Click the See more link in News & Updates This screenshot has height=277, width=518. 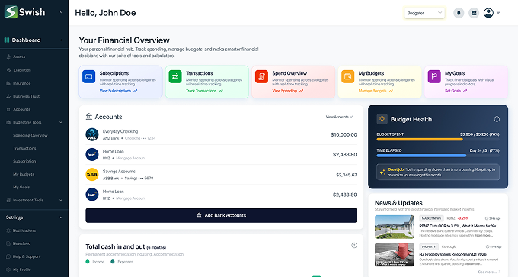point(489,272)
